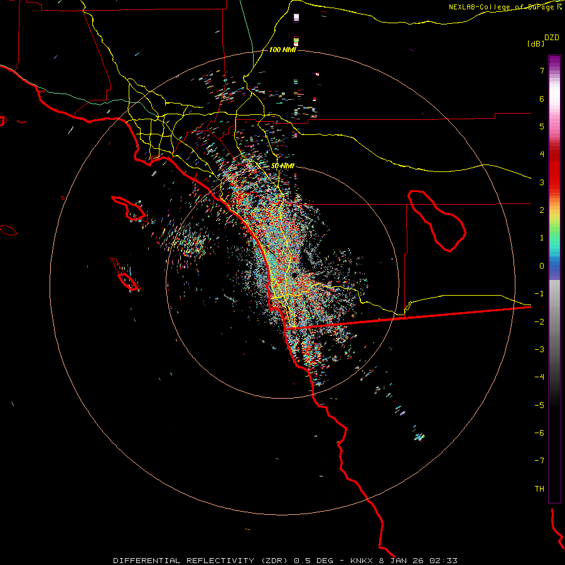The height and width of the screenshot is (565, 565).
Task: Click the 4 tick label on color scale
Action: (x=542, y=154)
